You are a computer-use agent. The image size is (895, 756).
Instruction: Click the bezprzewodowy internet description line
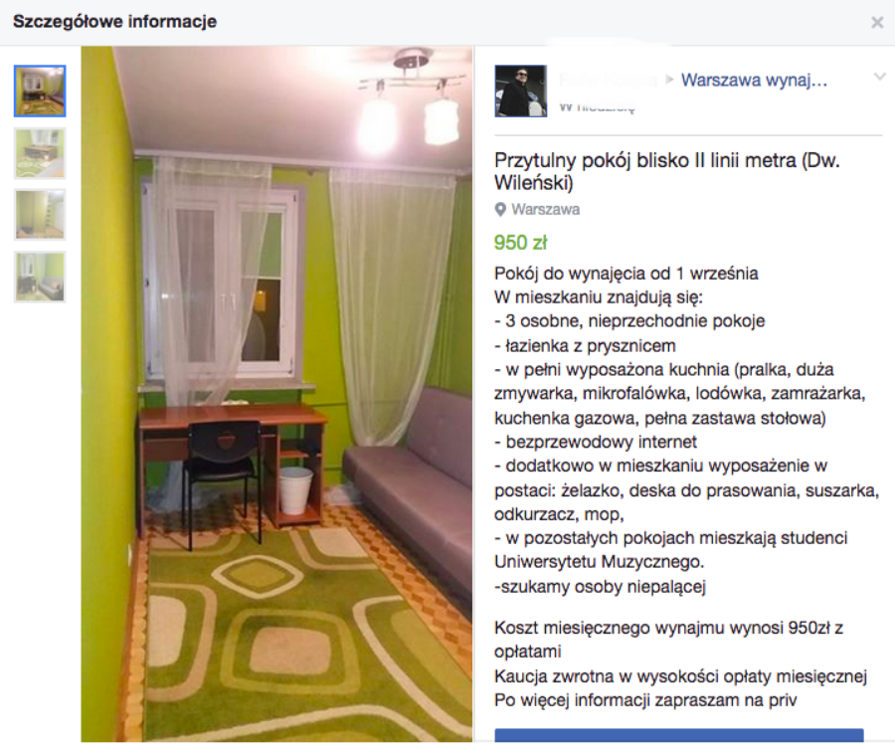click(x=596, y=442)
